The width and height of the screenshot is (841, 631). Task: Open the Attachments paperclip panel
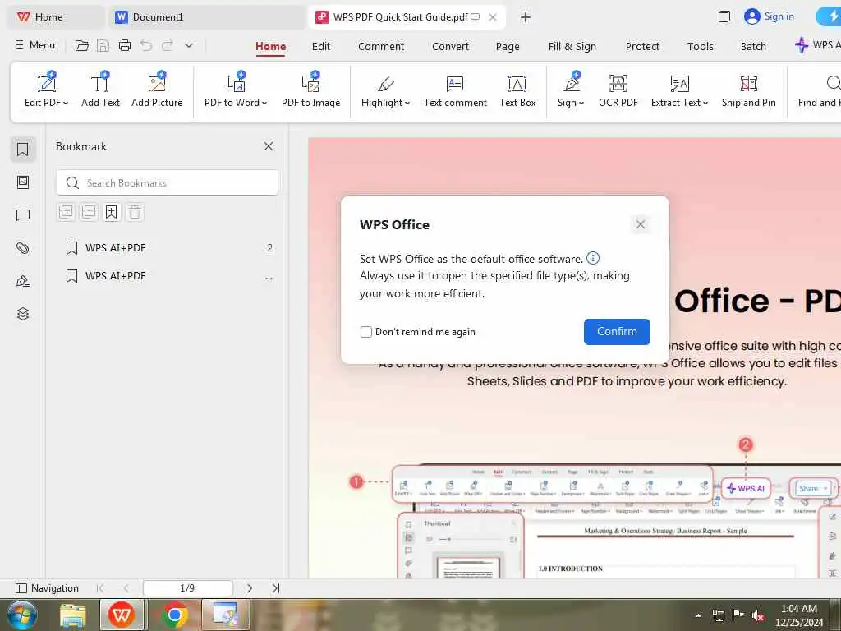[22, 248]
